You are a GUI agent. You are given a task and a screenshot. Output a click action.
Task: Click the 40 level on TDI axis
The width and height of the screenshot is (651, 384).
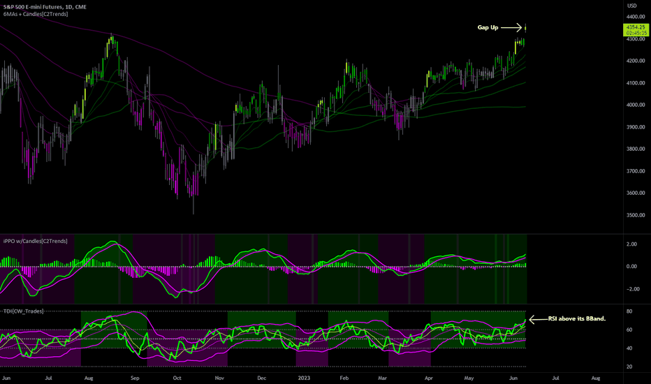(629, 348)
